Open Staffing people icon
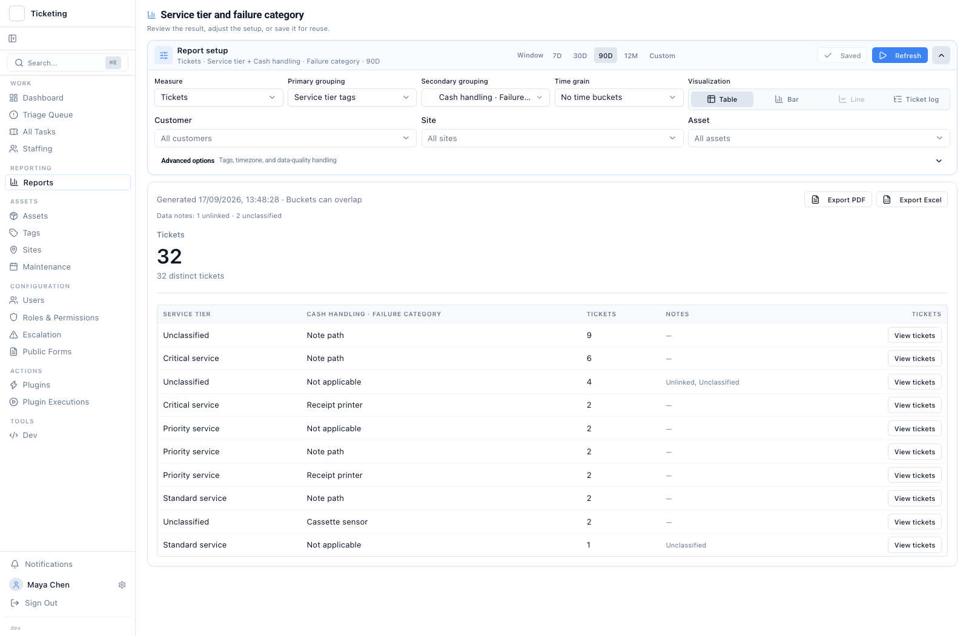This screenshot has height=636, width=969. 14,149
